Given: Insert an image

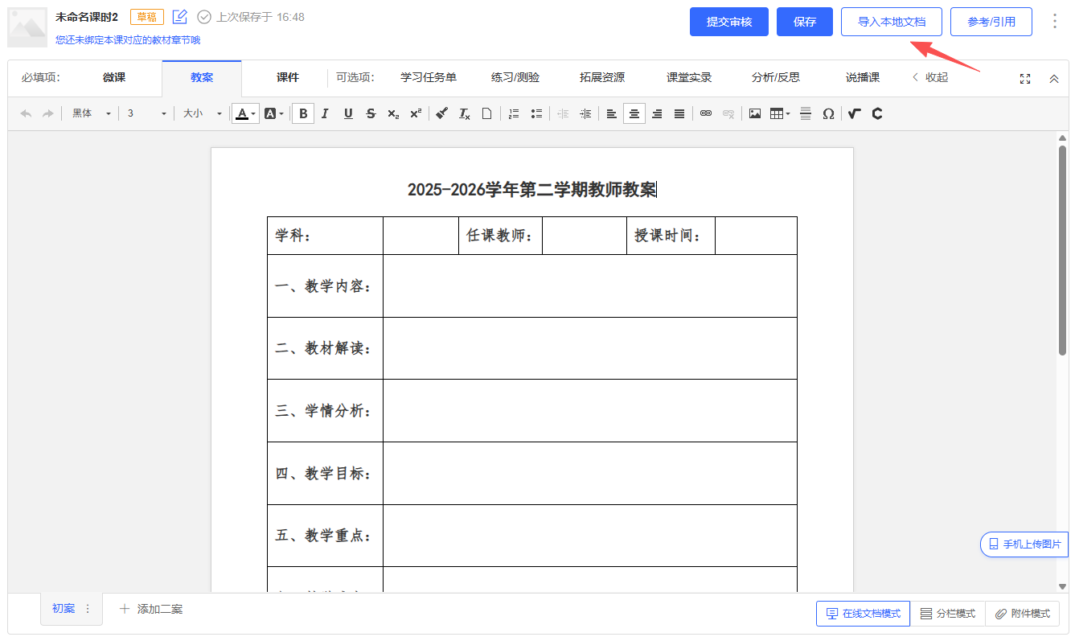Looking at the screenshot, I should tap(755, 114).
